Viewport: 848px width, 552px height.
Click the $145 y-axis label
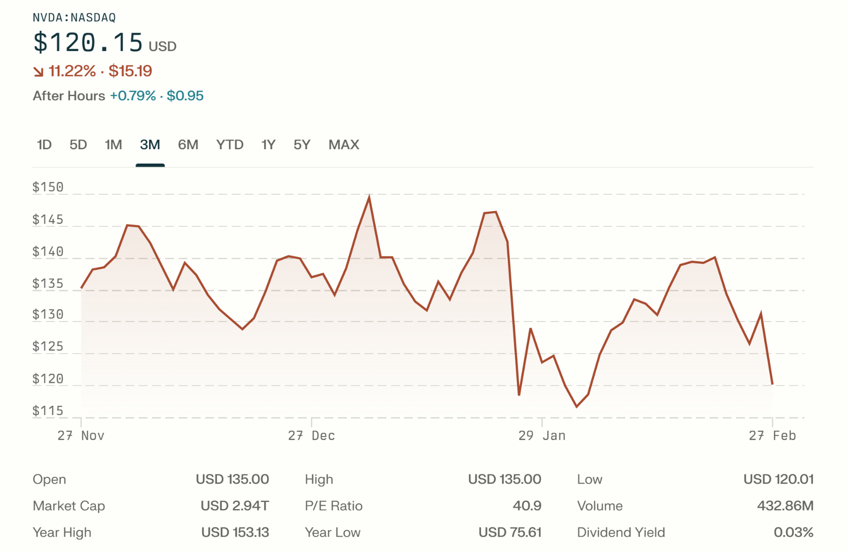point(48,219)
